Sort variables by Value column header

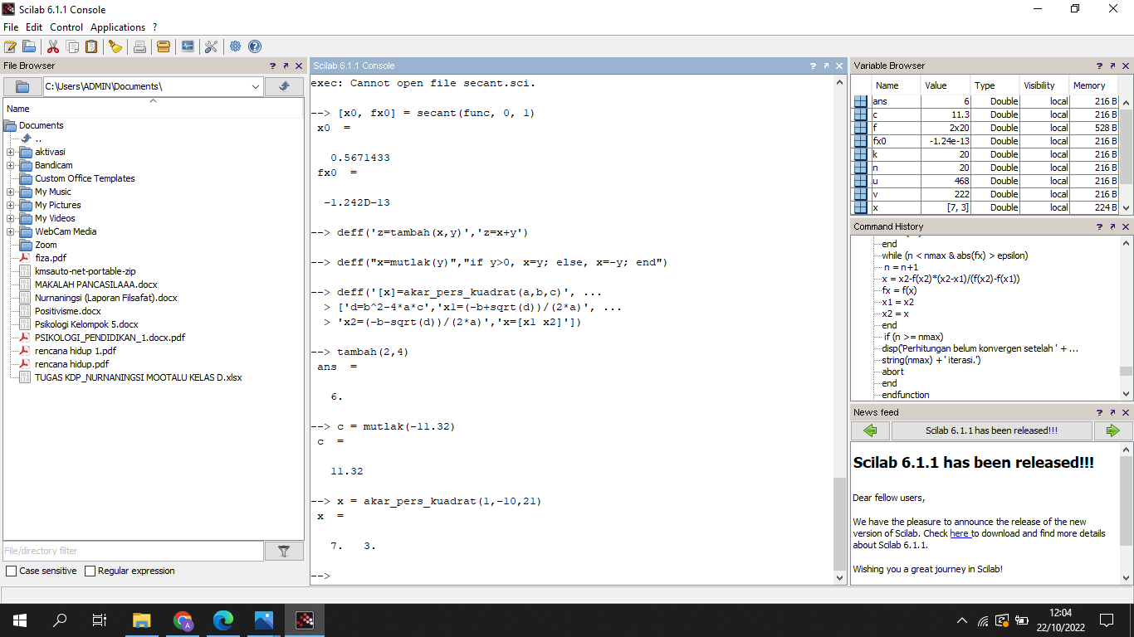[x=945, y=85]
